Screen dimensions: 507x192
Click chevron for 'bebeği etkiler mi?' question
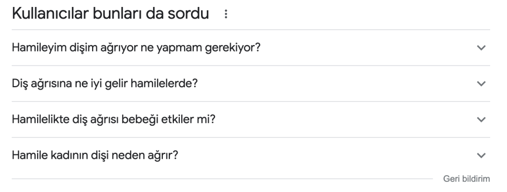click(481, 120)
